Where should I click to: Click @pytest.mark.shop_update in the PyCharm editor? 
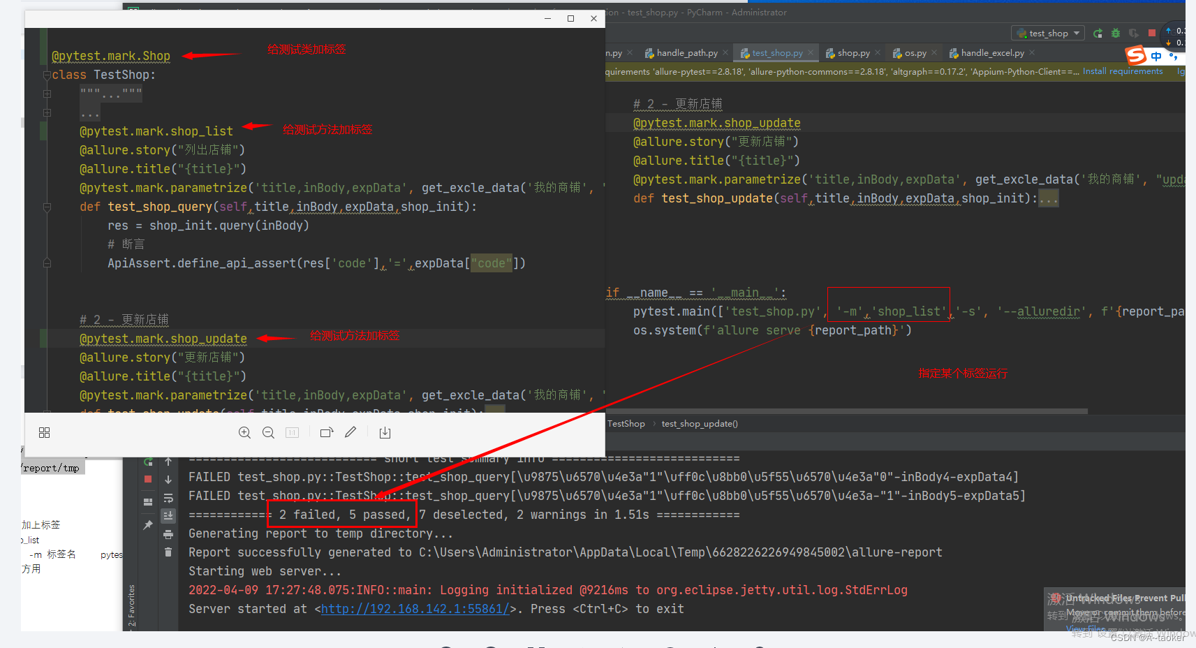[x=716, y=123]
